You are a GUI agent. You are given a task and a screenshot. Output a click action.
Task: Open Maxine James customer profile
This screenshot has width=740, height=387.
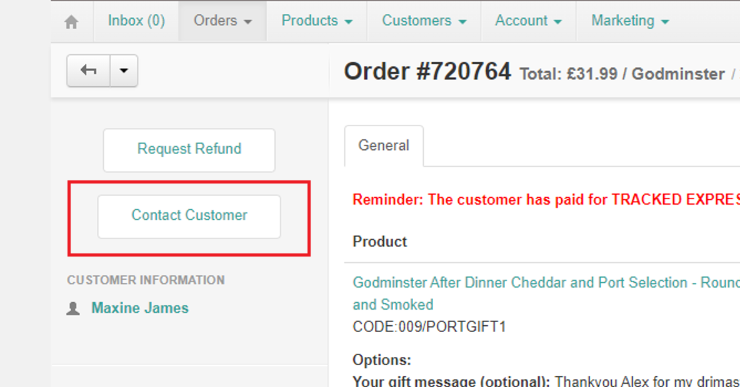coord(140,308)
